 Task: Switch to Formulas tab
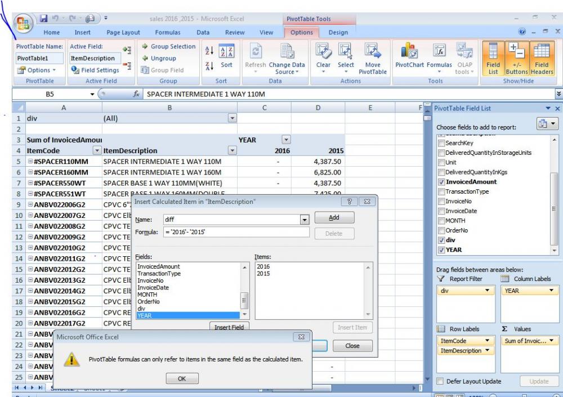click(x=168, y=32)
